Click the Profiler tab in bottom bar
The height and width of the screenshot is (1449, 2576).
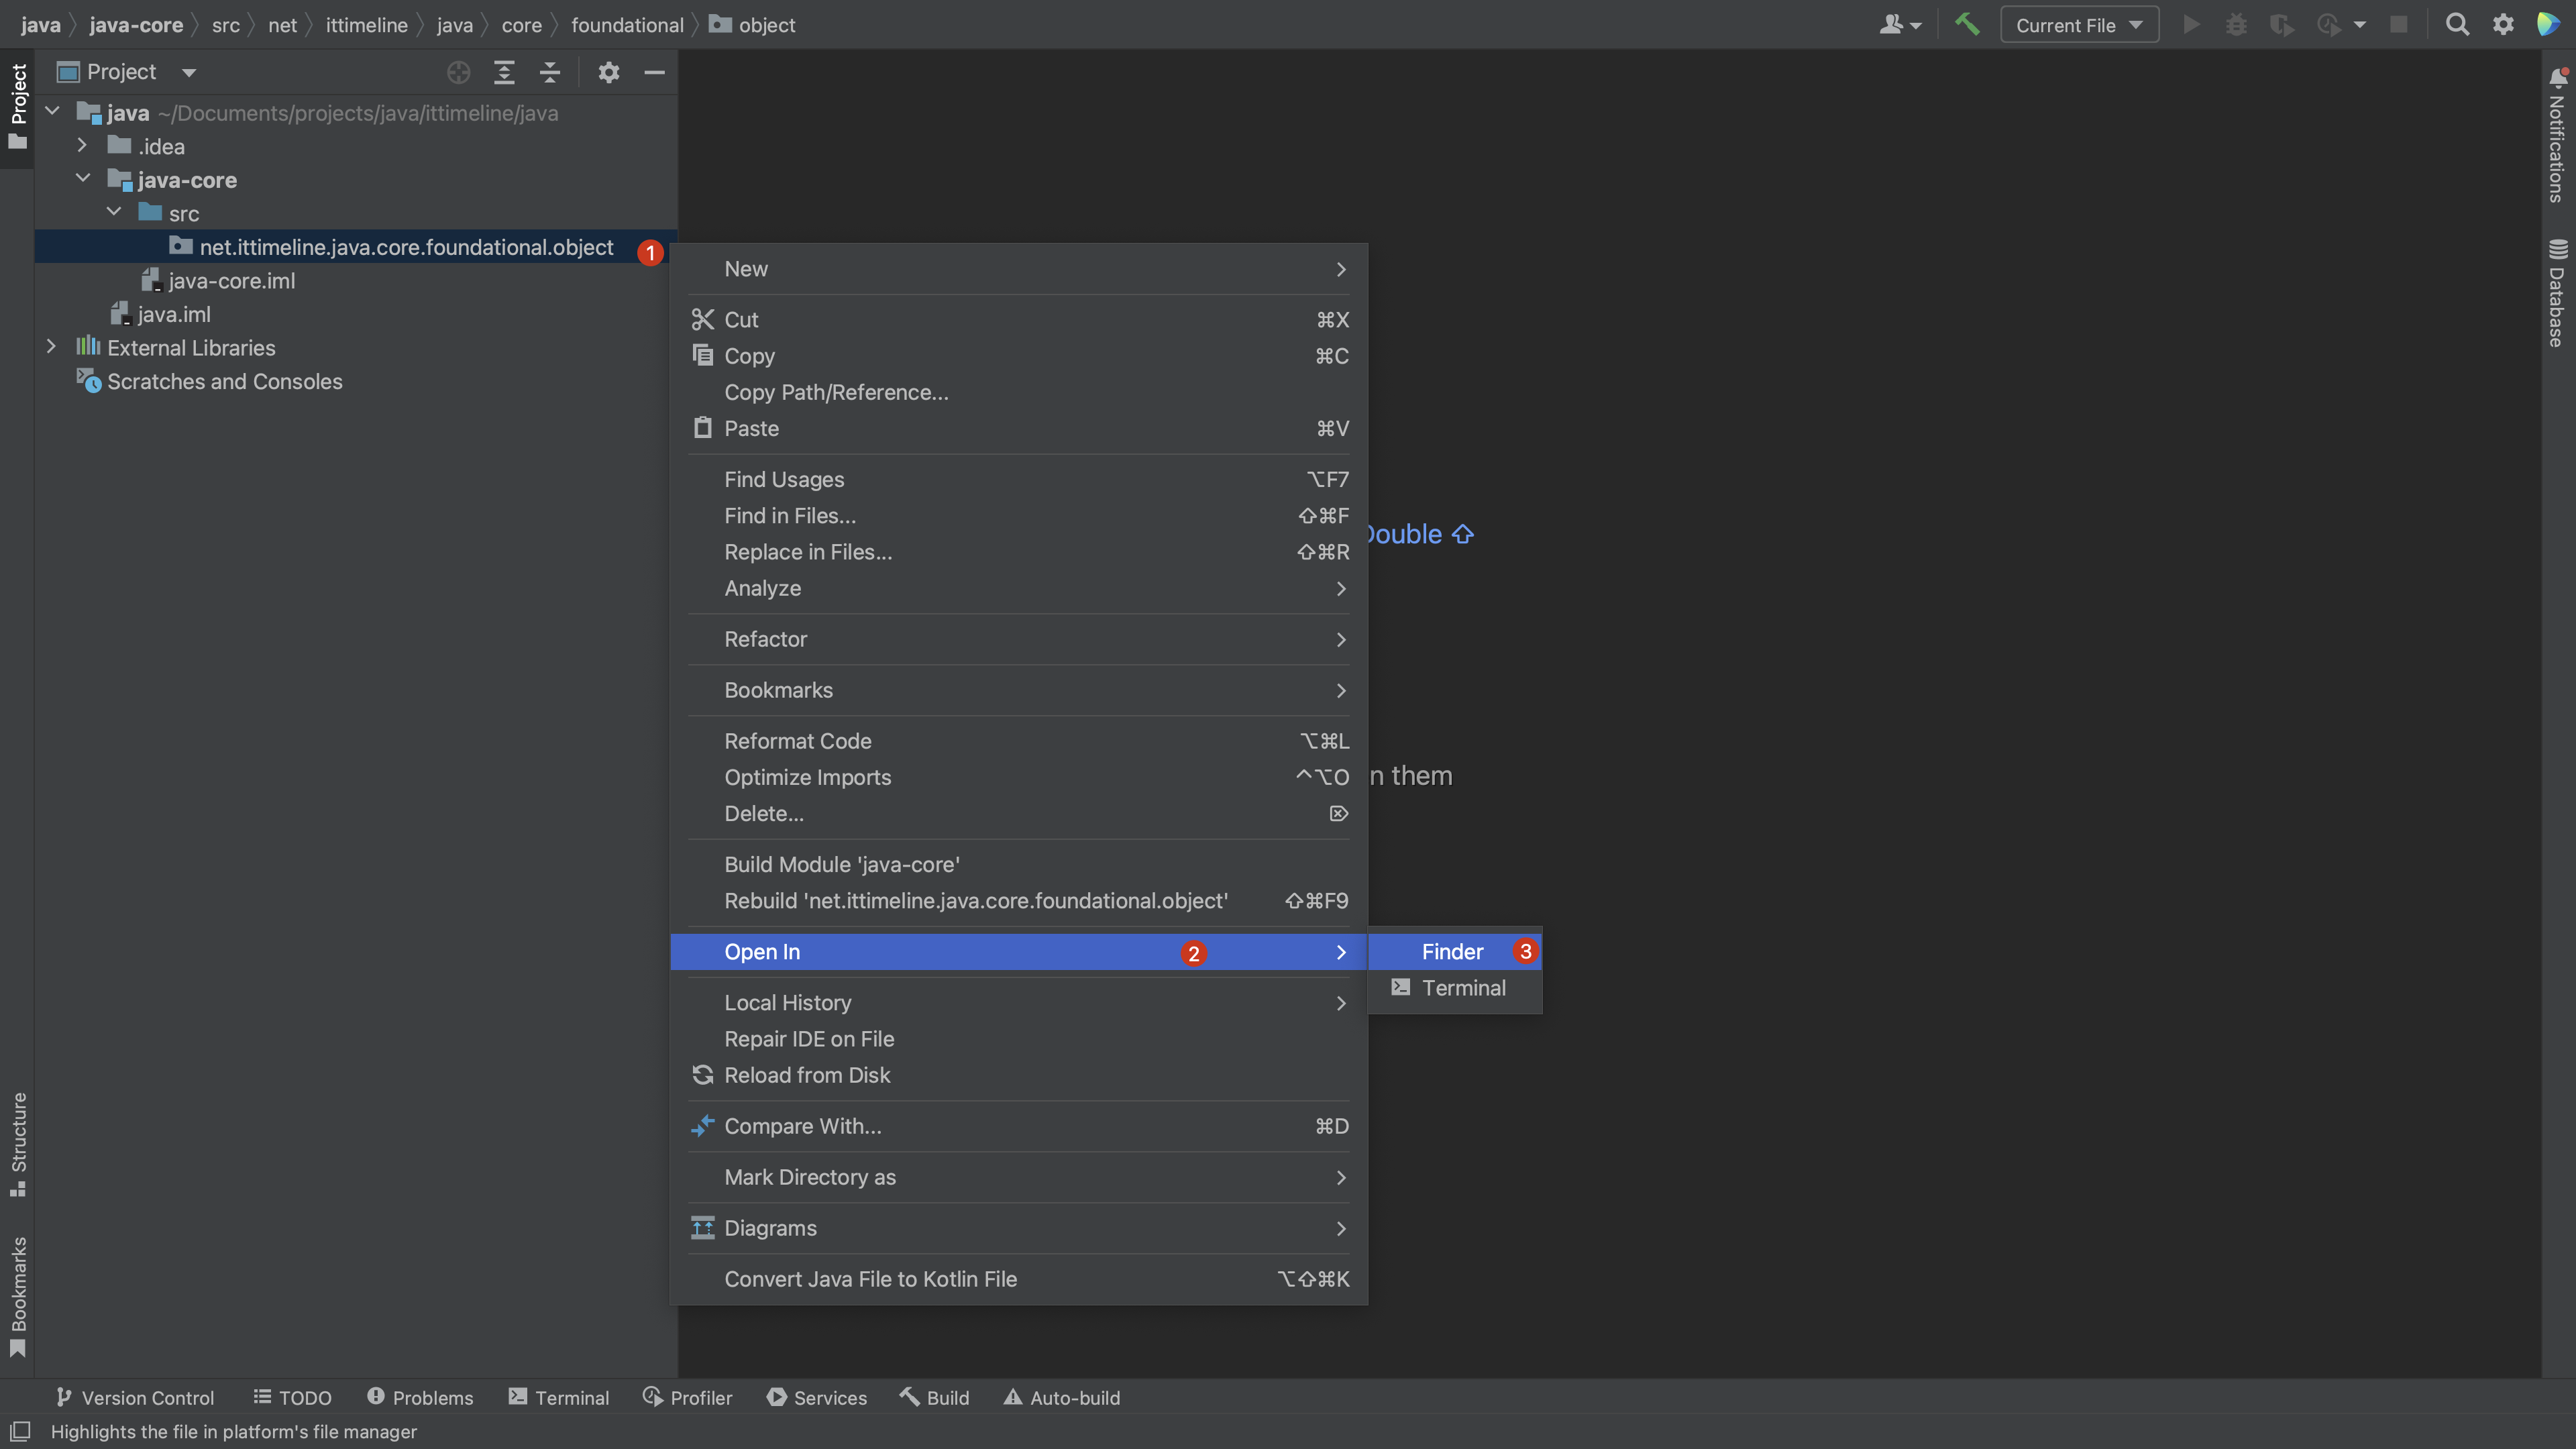point(699,1398)
